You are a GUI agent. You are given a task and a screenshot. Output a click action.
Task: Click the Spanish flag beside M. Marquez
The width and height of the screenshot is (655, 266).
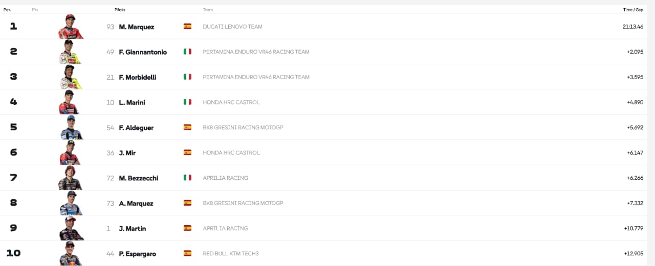187,27
